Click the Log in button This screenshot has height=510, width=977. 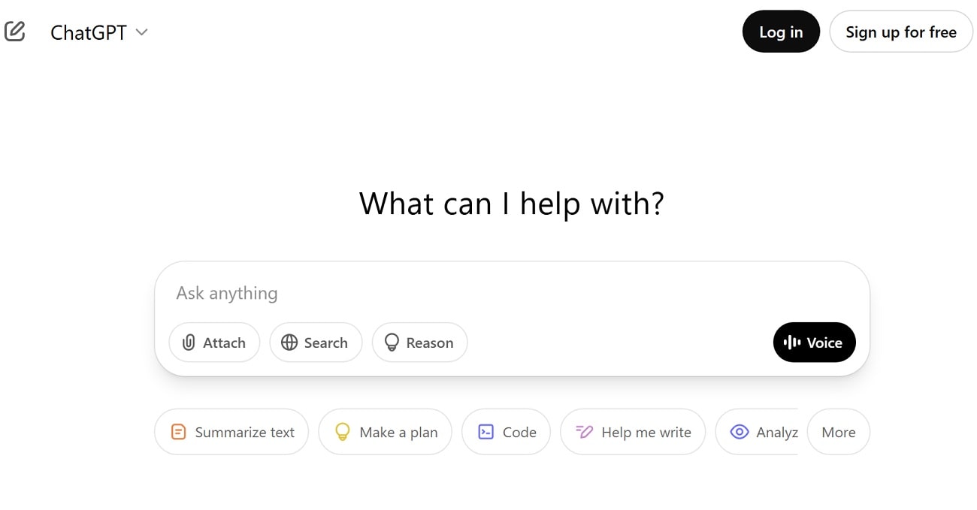781,32
